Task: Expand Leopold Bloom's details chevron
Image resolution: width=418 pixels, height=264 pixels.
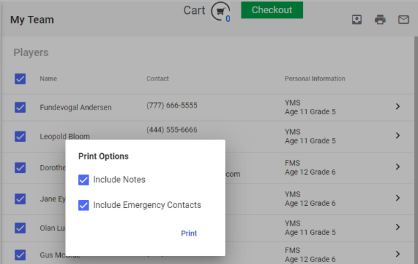Action: [397, 136]
